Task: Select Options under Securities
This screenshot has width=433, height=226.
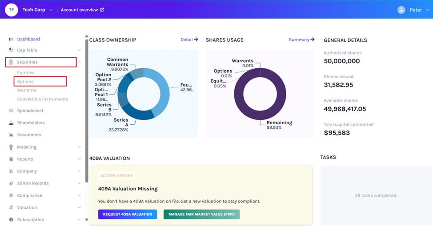Action: coord(25,82)
